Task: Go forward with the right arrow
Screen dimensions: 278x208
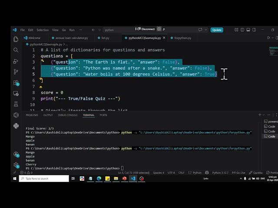Action: pos(99,30)
